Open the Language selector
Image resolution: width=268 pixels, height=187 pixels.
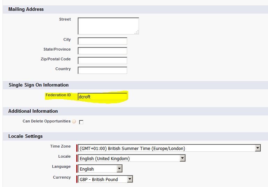pos(119,169)
